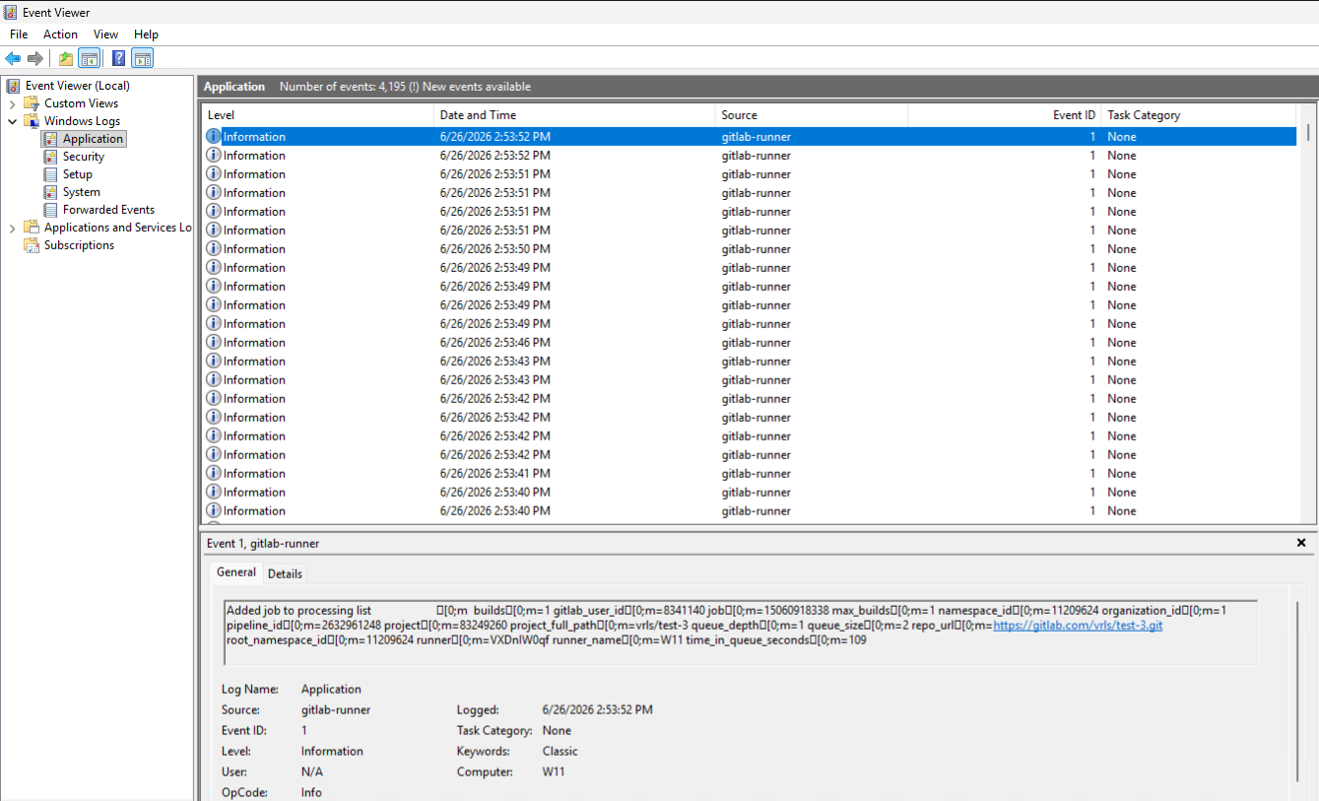1319x801 pixels.
Task: Expand the Custom Views tree node
Action: [12, 103]
